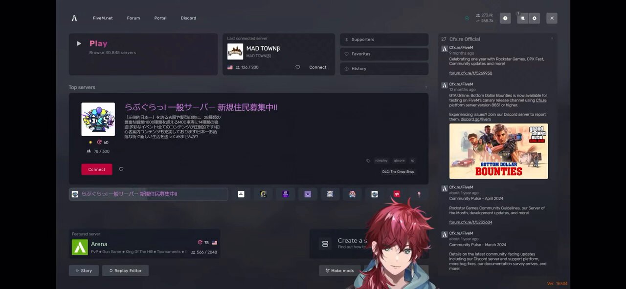Open the discord.gg/fivem link
626x289 pixels.
pyautogui.click(x=475, y=119)
